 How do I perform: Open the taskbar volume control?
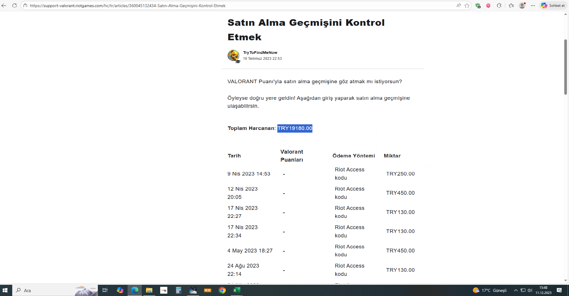pyautogui.click(x=530, y=290)
